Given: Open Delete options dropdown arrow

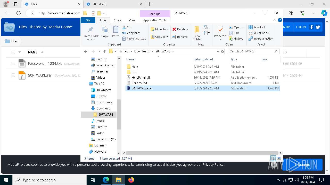Looking at the screenshot, I should (x=187, y=29).
